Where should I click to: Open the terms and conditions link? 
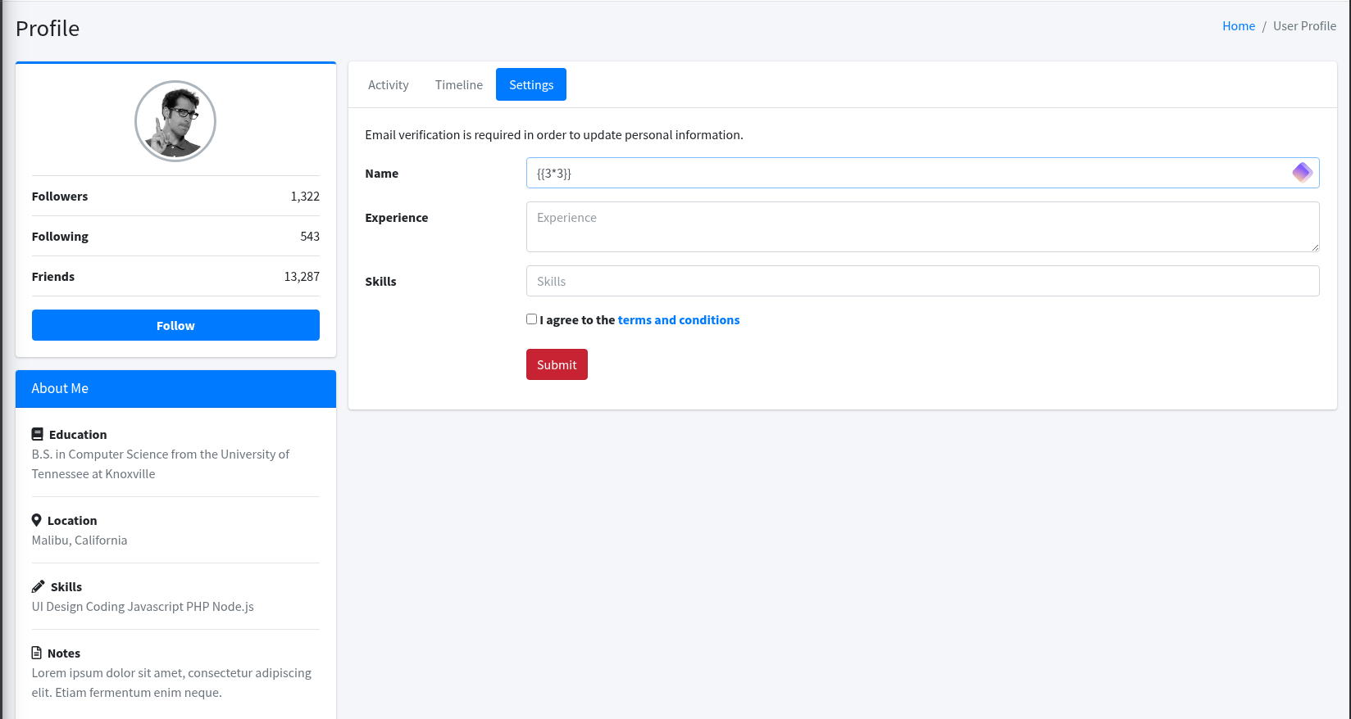tap(679, 319)
